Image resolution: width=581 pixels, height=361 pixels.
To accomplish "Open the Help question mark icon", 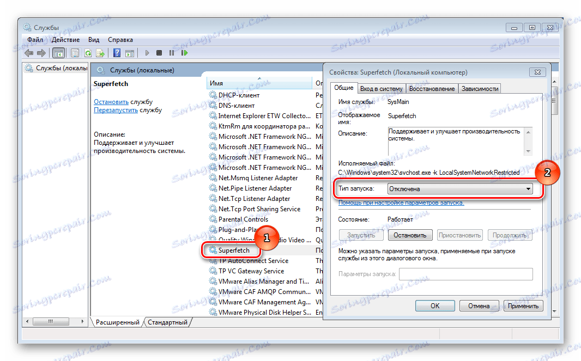I will [x=117, y=53].
